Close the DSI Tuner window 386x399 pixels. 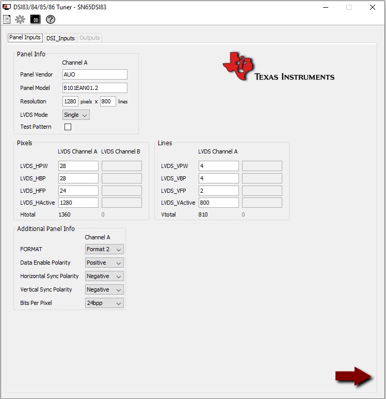pos(372,7)
